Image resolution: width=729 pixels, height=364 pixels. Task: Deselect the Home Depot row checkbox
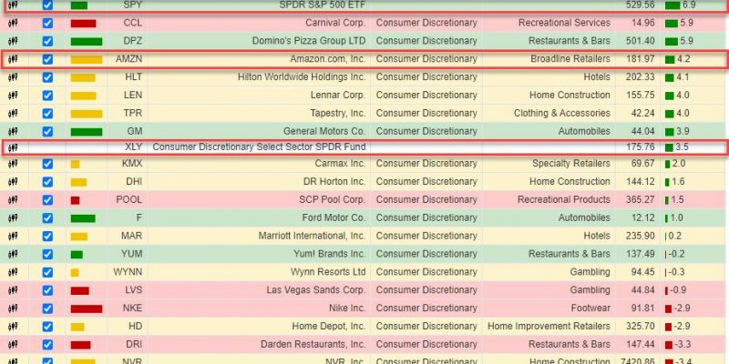47,327
